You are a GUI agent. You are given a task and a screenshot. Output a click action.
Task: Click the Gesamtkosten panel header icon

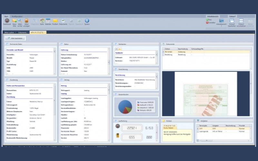coord(116,94)
